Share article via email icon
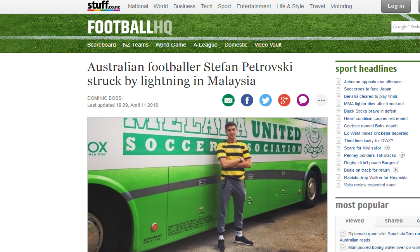 (228, 101)
